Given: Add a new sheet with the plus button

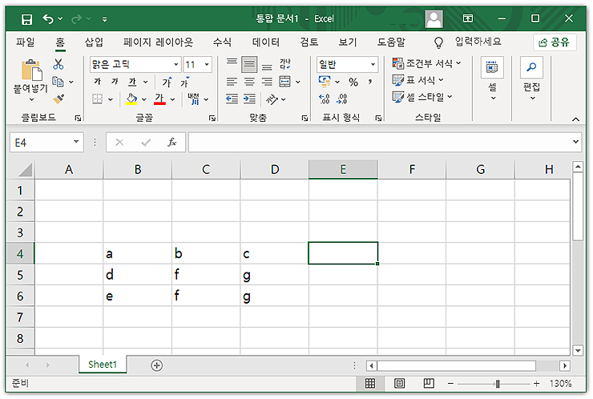Looking at the screenshot, I should [x=156, y=365].
